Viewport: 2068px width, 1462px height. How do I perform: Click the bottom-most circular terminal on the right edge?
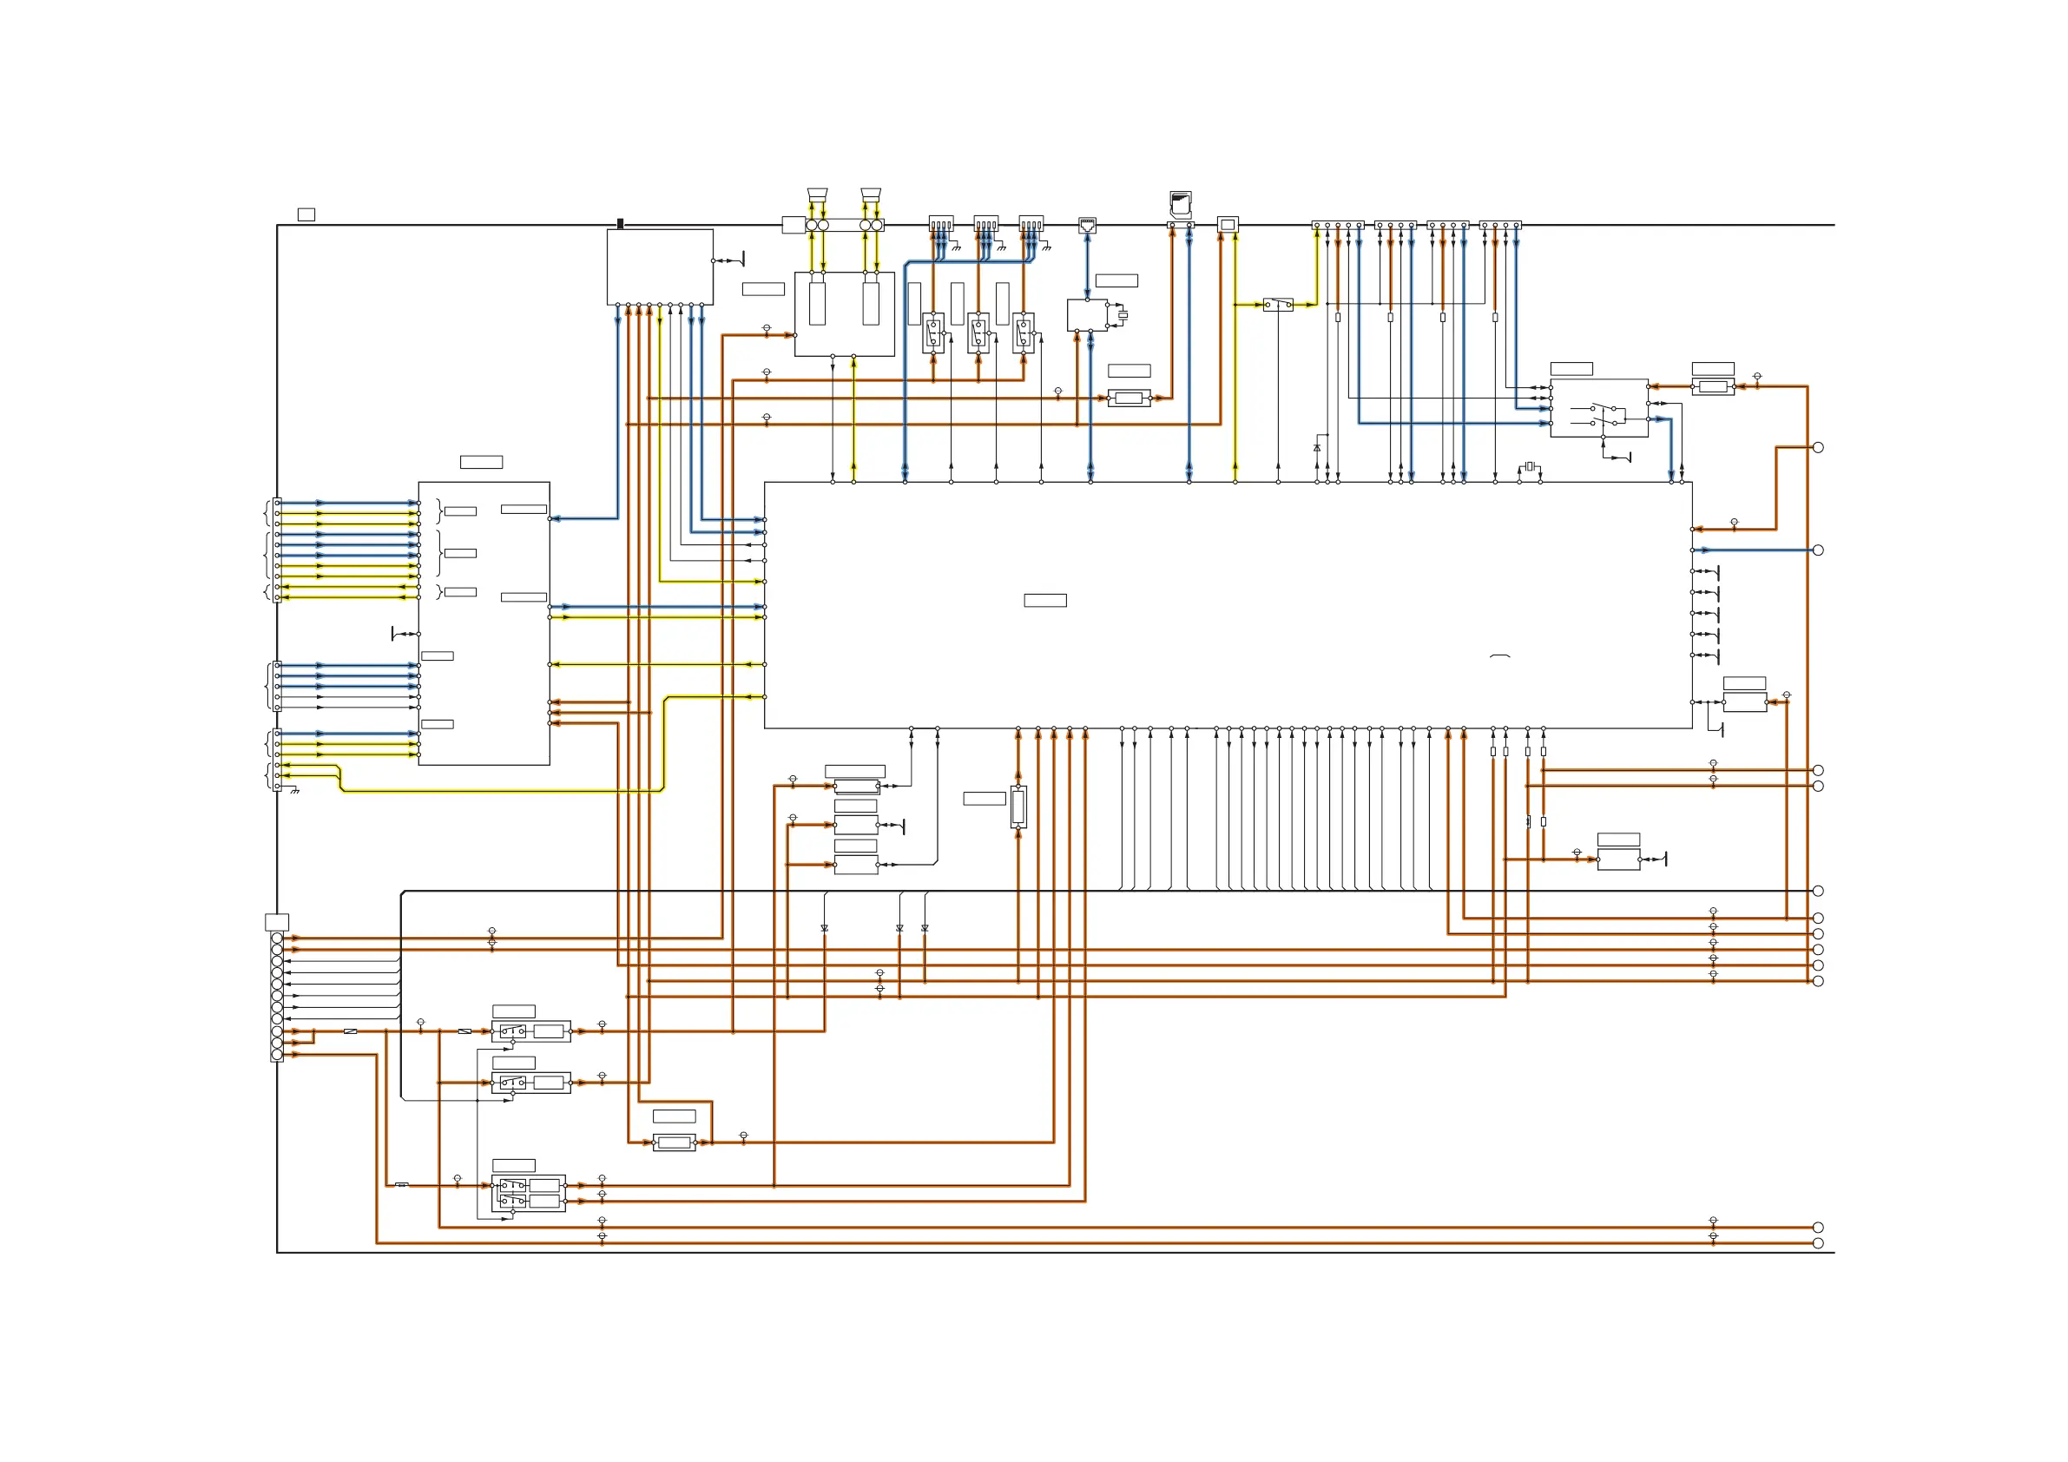pos(1818,1243)
